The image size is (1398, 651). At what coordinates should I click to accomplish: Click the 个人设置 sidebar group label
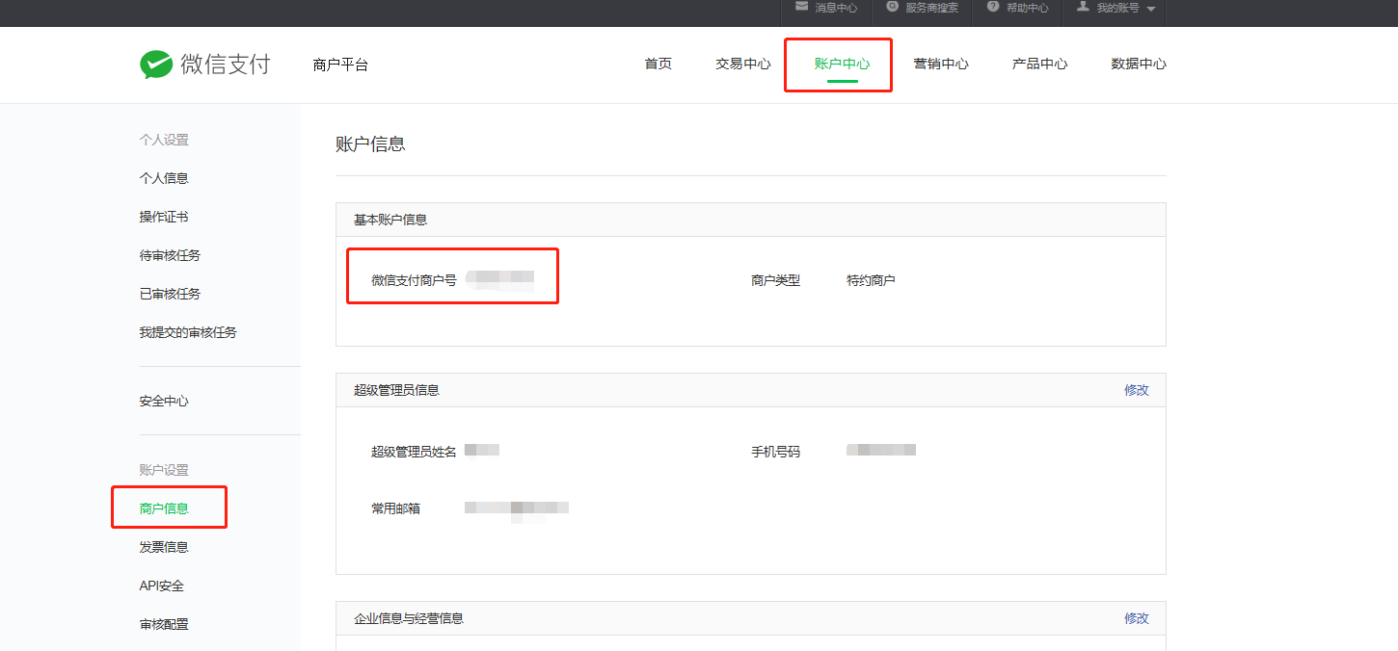(x=164, y=140)
